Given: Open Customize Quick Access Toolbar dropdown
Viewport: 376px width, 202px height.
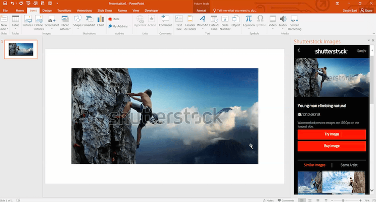Looking at the screenshot, I should pyautogui.click(x=57, y=4).
